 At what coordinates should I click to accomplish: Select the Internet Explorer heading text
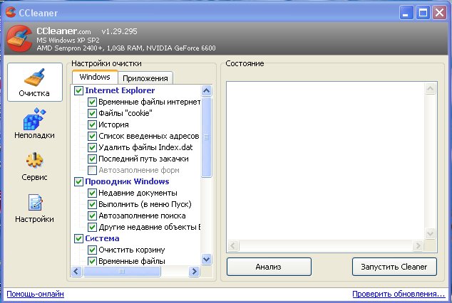[x=120, y=90]
